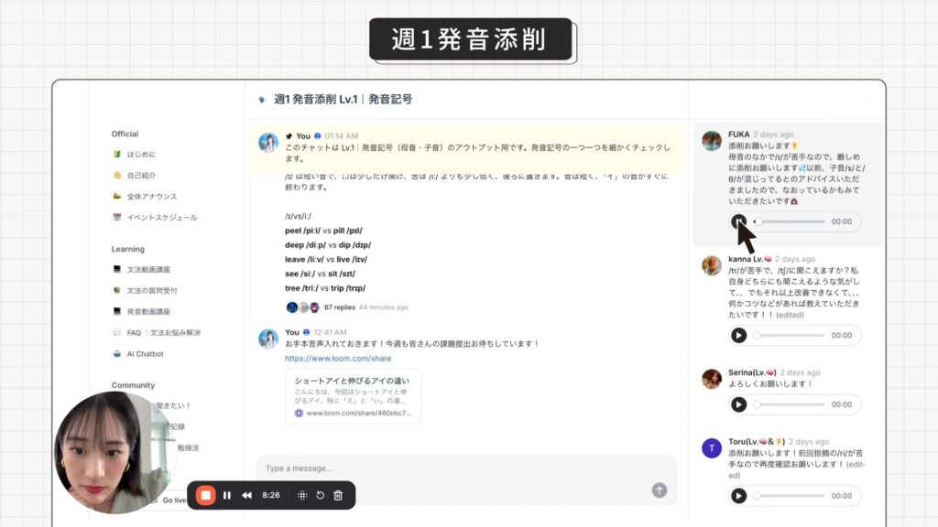Play Serina's audio submission
The height and width of the screenshot is (527, 938).
[x=738, y=404]
